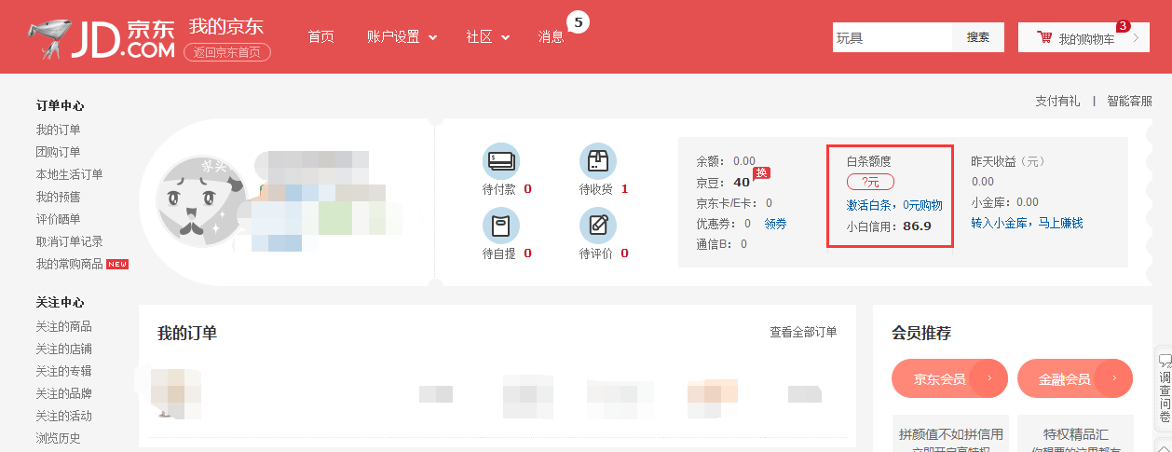Open the 待付款 pending payment icon

pyautogui.click(x=501, y=162)
